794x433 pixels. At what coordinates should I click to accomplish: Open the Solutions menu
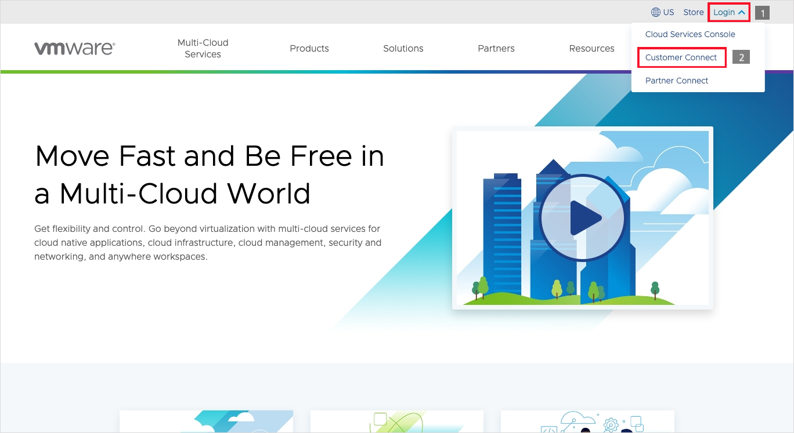403,49
